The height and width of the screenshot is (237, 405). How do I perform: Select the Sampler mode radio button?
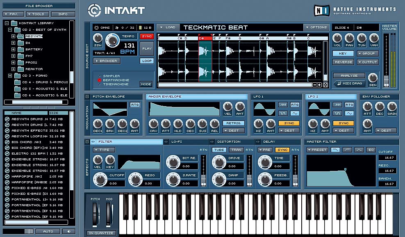point(99,76)
